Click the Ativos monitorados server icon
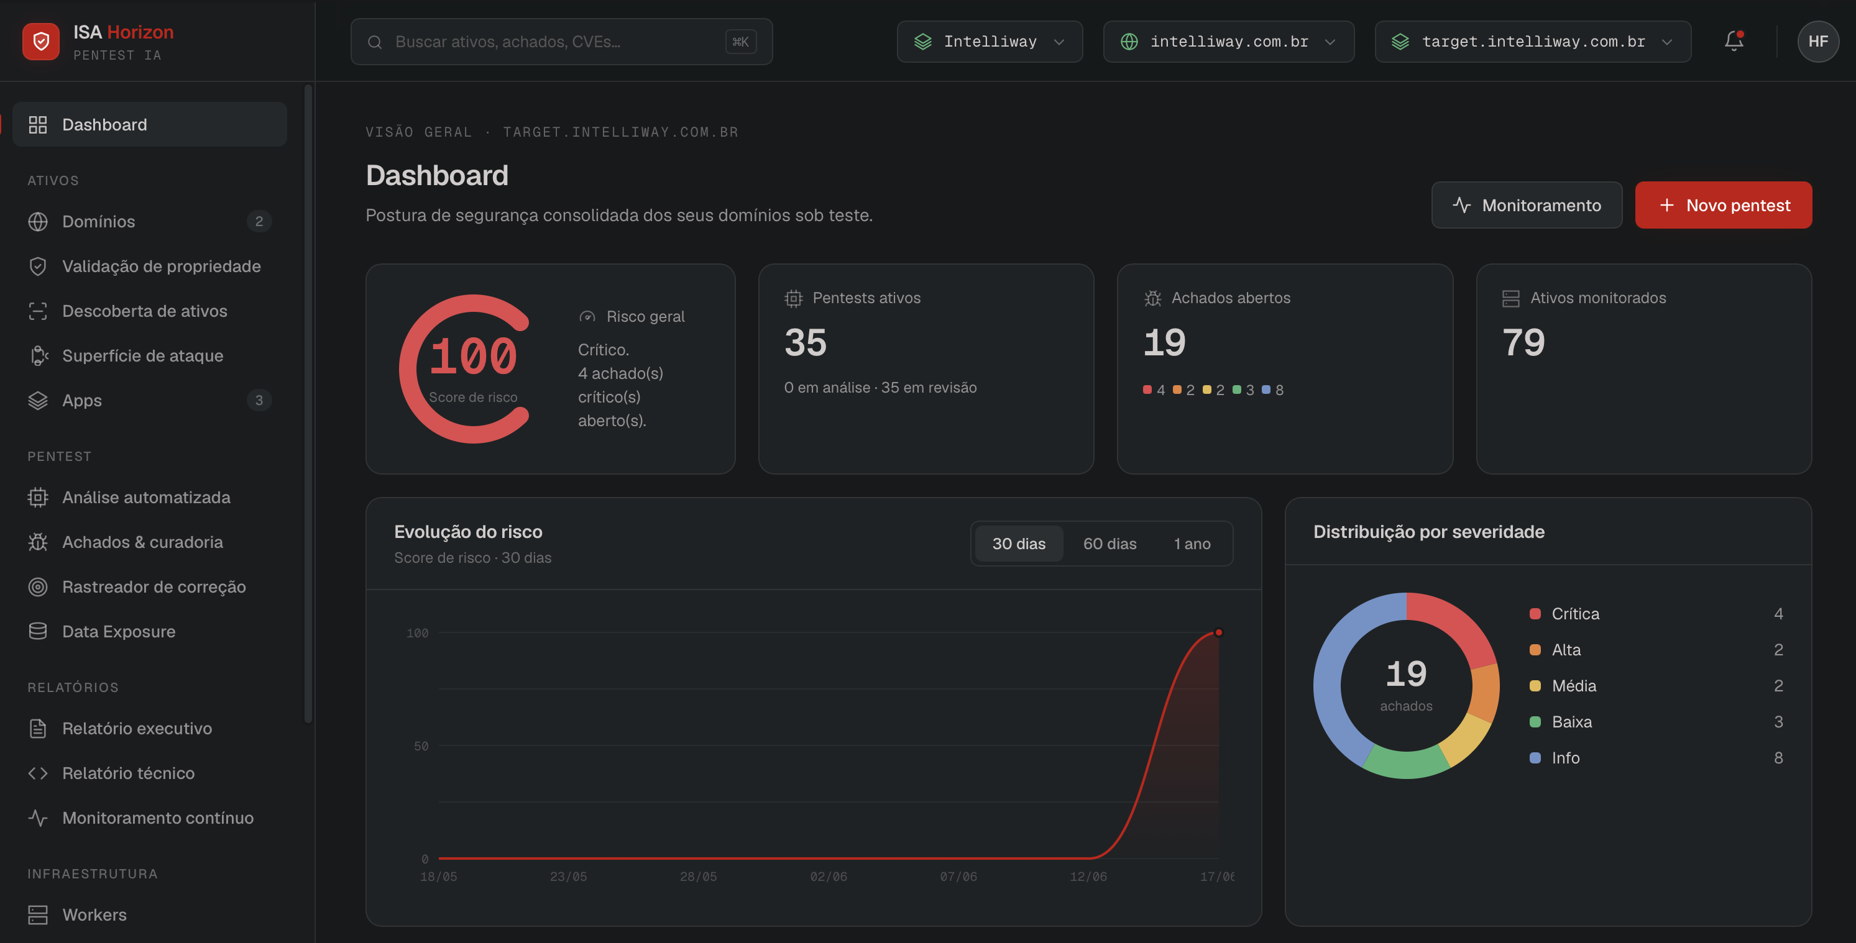 [x=1511, y=298]
